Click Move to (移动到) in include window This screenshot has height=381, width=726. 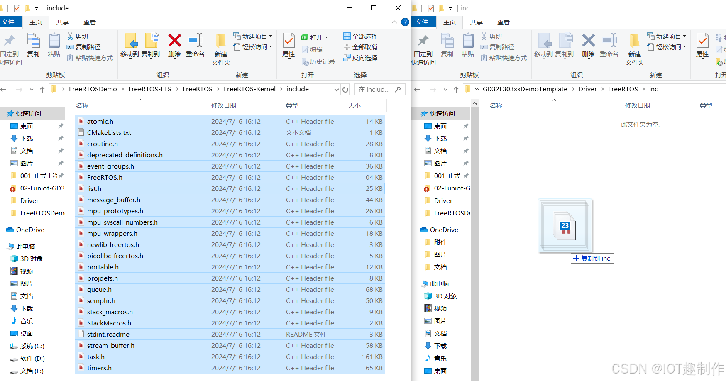[x=130, y=46]
